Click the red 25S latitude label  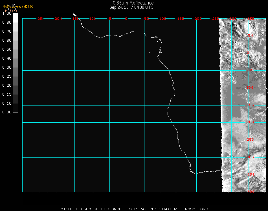tap(251, 140)
